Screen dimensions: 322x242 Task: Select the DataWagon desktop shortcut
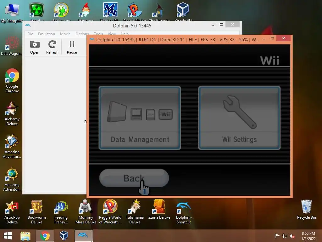click(12, 46)
